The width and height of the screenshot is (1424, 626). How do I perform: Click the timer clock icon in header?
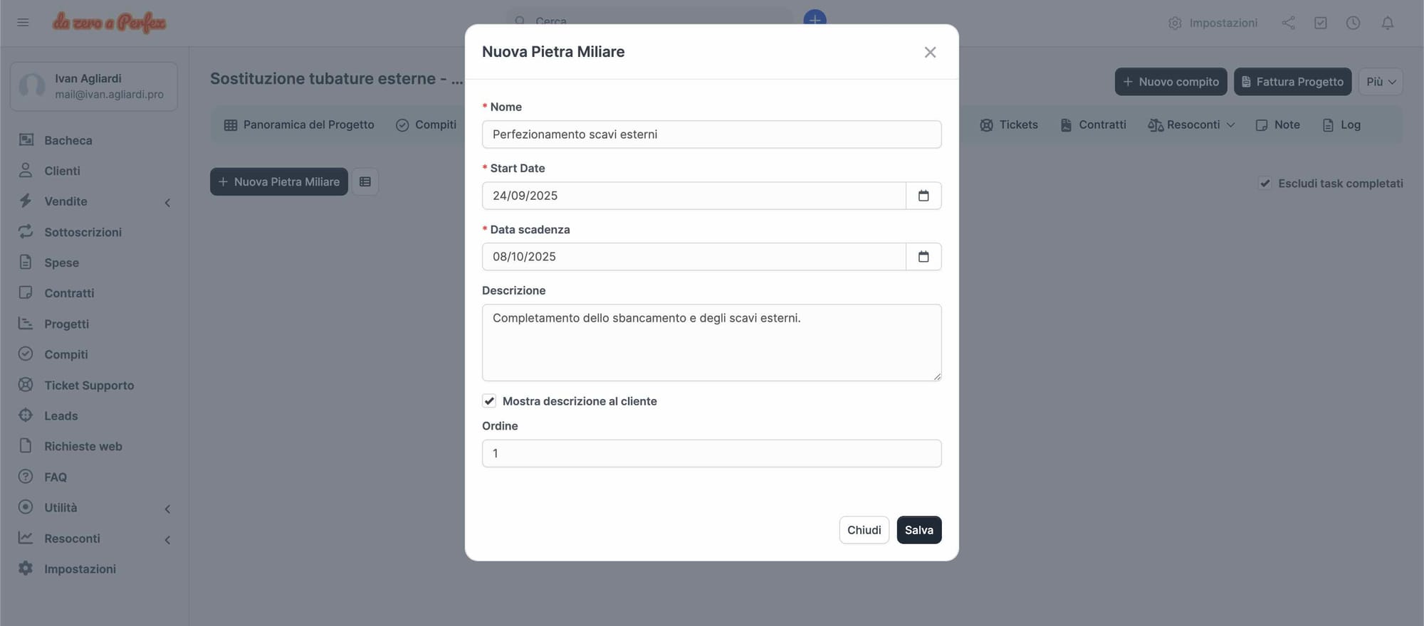click(1353, 23)
